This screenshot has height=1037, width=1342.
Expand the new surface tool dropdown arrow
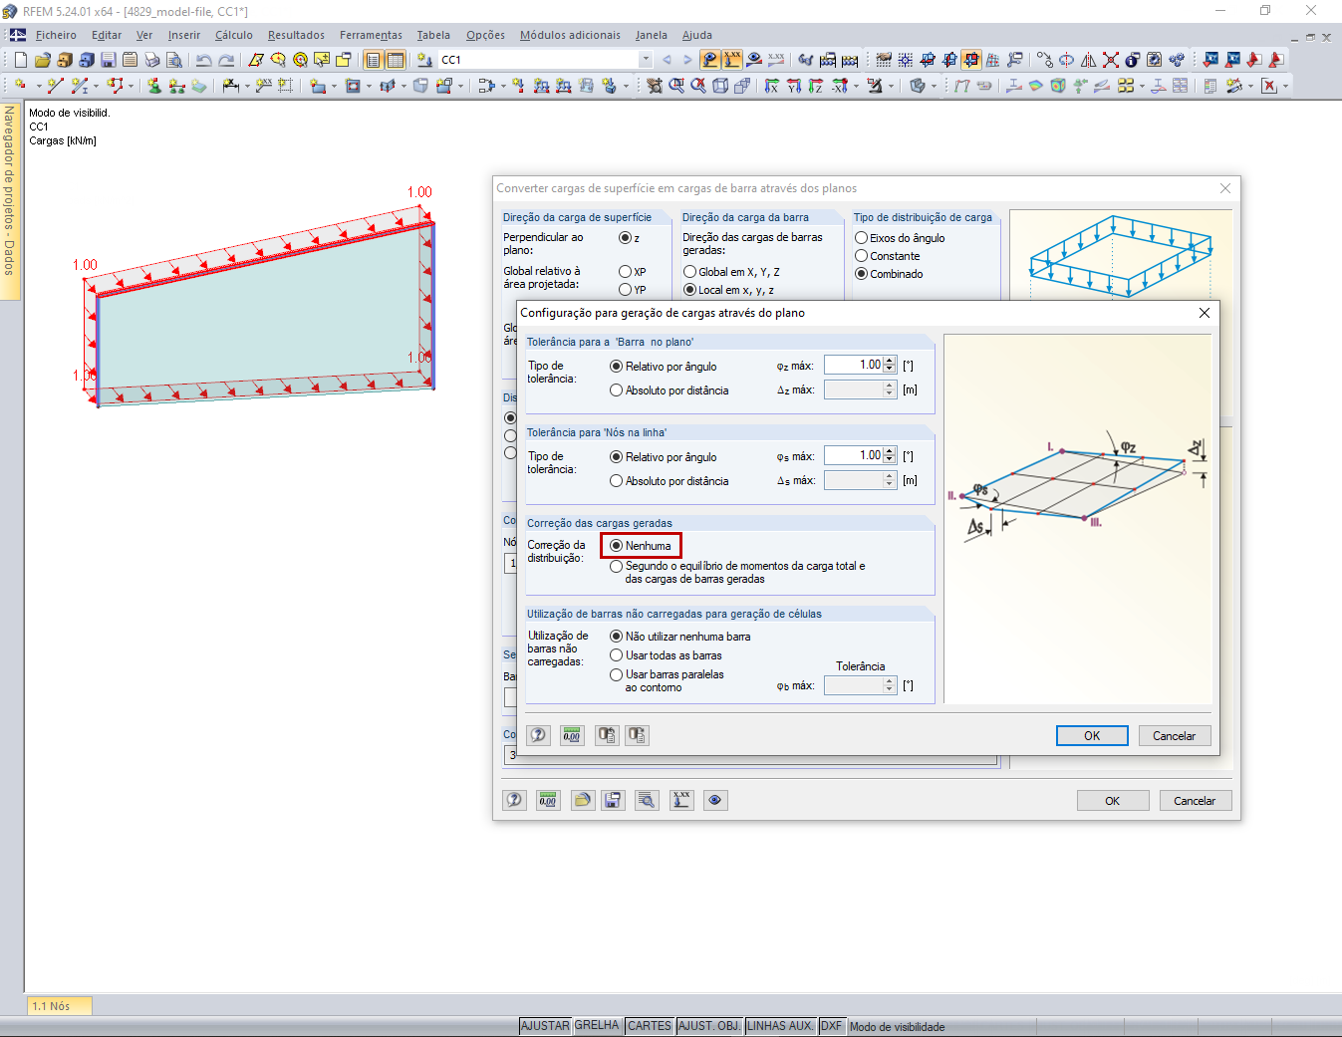(334, 87)
